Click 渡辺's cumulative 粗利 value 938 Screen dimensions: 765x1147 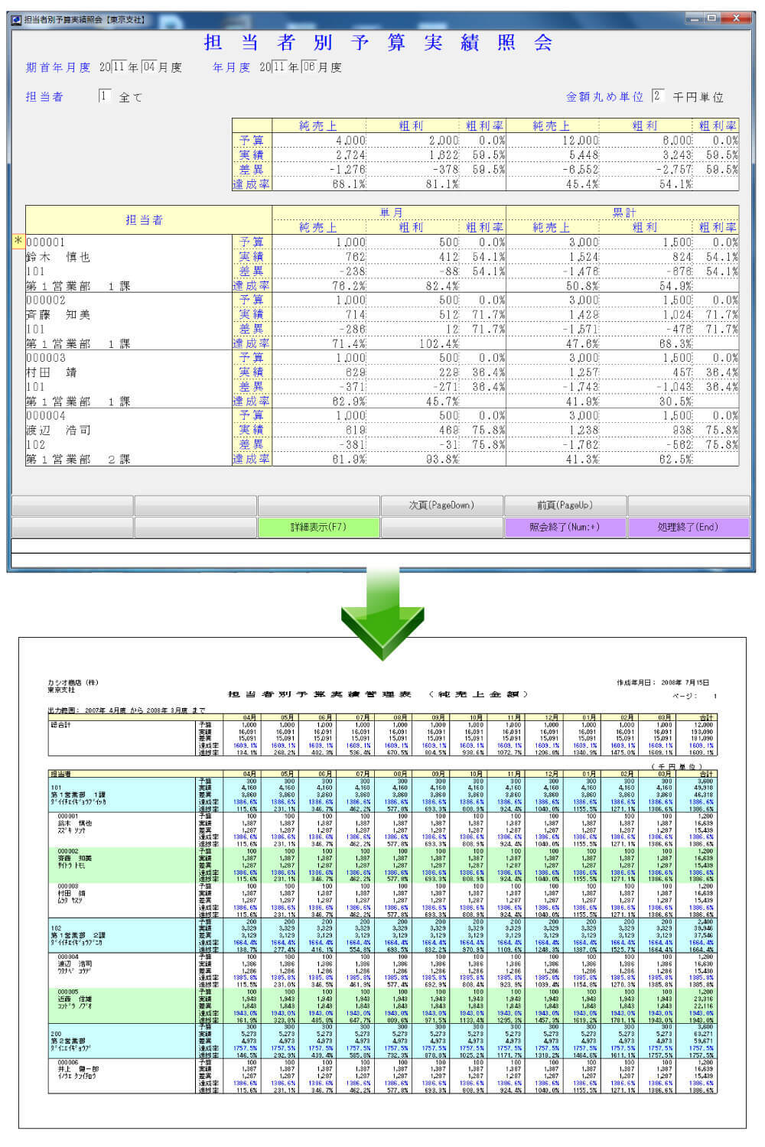tap(682, 431)
